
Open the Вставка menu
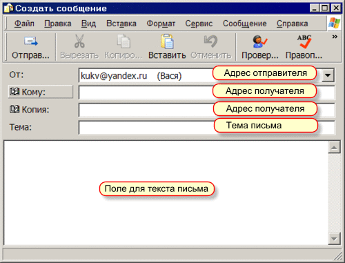click(x=121, y=23)
